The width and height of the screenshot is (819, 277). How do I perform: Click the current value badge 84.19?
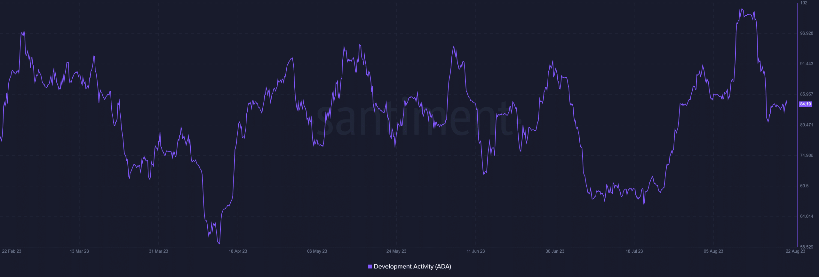click(806, 104)
